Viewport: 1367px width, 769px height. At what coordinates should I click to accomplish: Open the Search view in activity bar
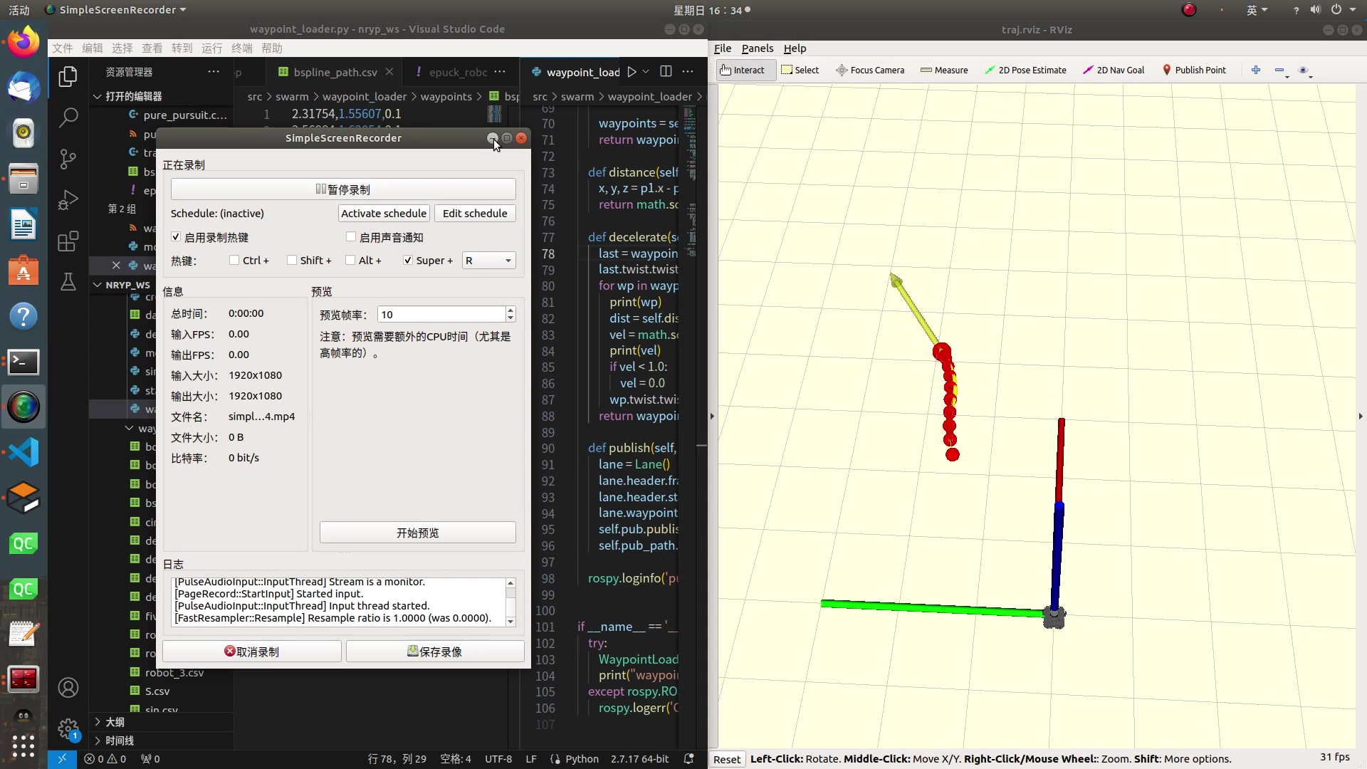[x=68, y=117]
